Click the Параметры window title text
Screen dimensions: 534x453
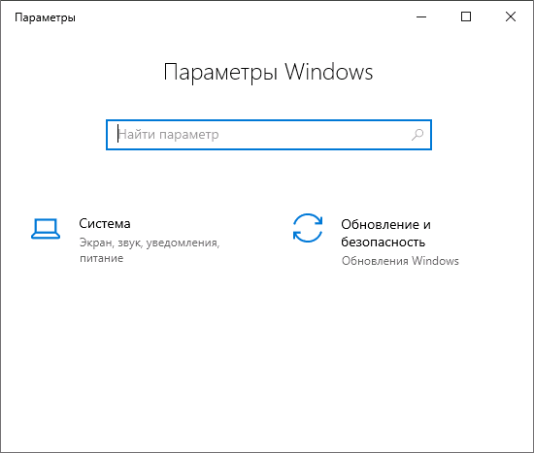pos(45,17)
